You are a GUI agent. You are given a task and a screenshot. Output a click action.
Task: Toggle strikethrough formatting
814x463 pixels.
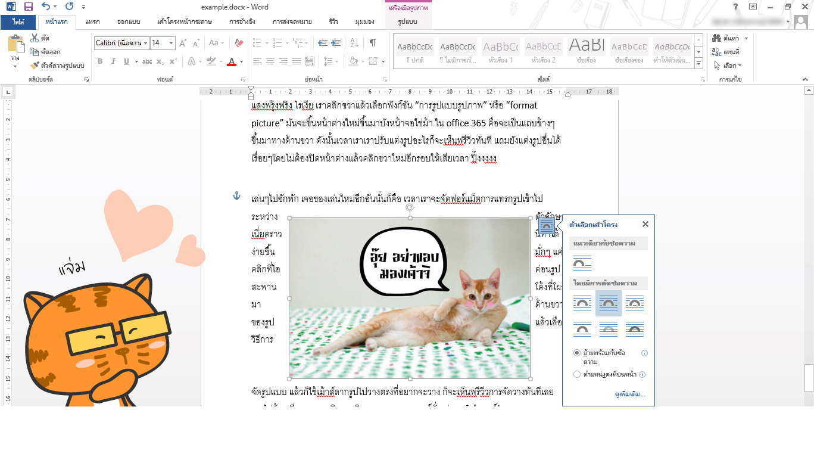pos(147,61)
